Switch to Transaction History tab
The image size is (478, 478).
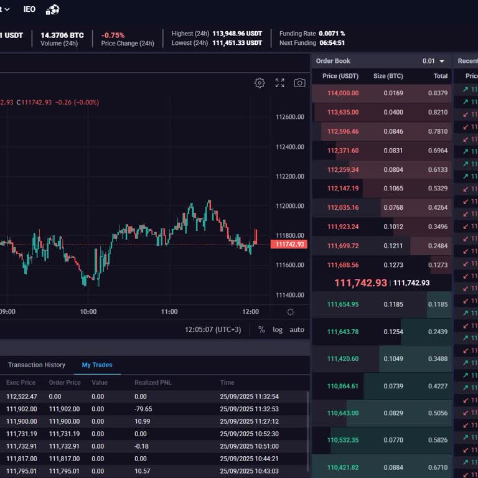(37, 365)
